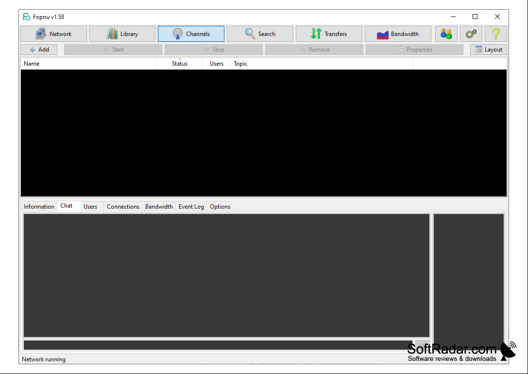Image resolution: width=528 pixels, height=374 pixels.
Task: Select the Chat tab
Action: click(68, 206)
